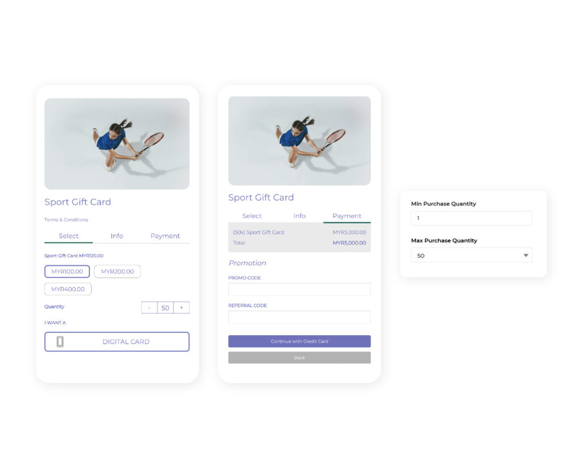Viewport: 582px width, 468px height.
Task: Select the MYR100.00 amount option
Action: click(x=67, y=271)
